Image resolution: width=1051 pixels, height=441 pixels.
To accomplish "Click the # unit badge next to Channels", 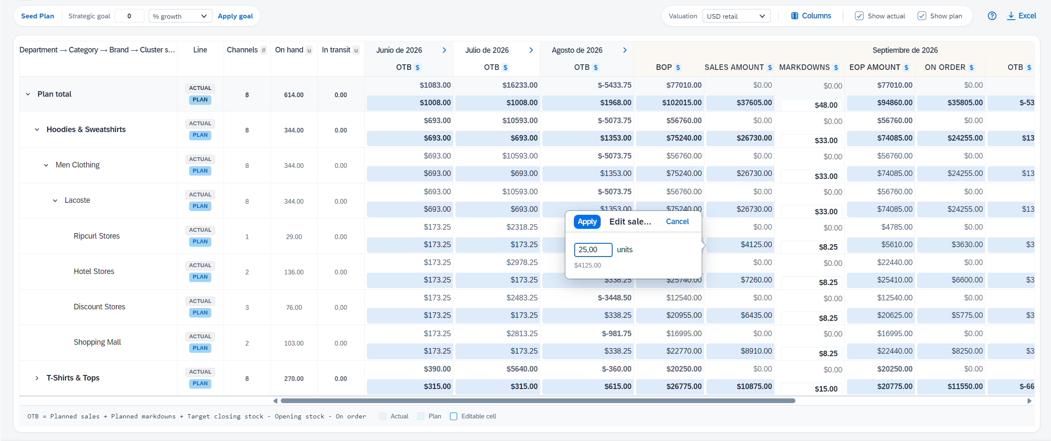I will pyautogui.click(x=264, y=50).
